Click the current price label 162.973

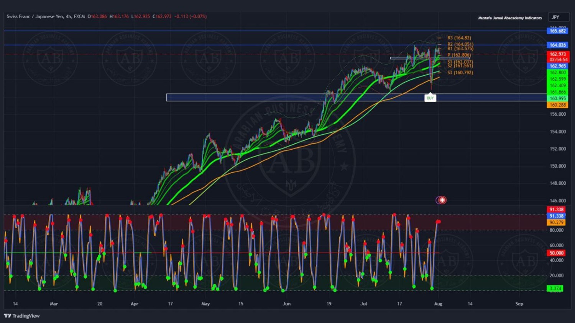point(558,54)
